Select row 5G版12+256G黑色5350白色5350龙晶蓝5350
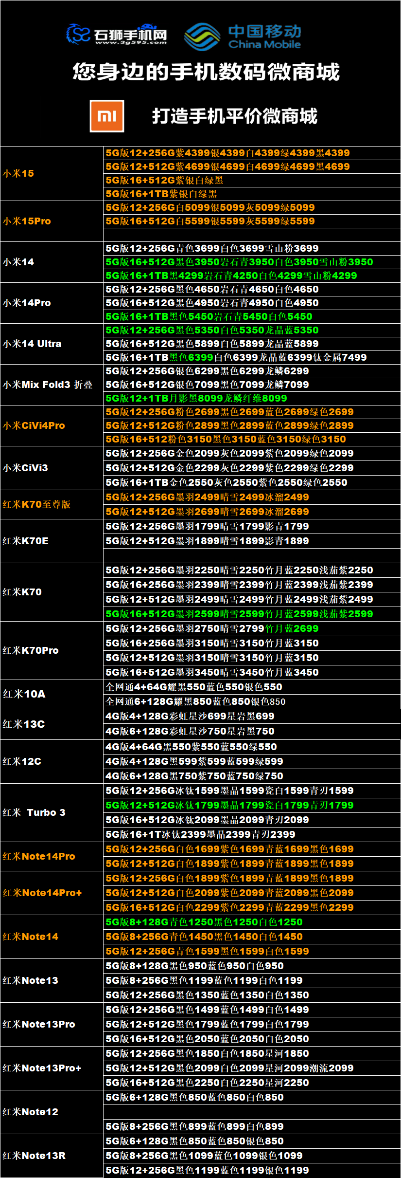The height and width of the screenshot is (1178, 401). 252,330
